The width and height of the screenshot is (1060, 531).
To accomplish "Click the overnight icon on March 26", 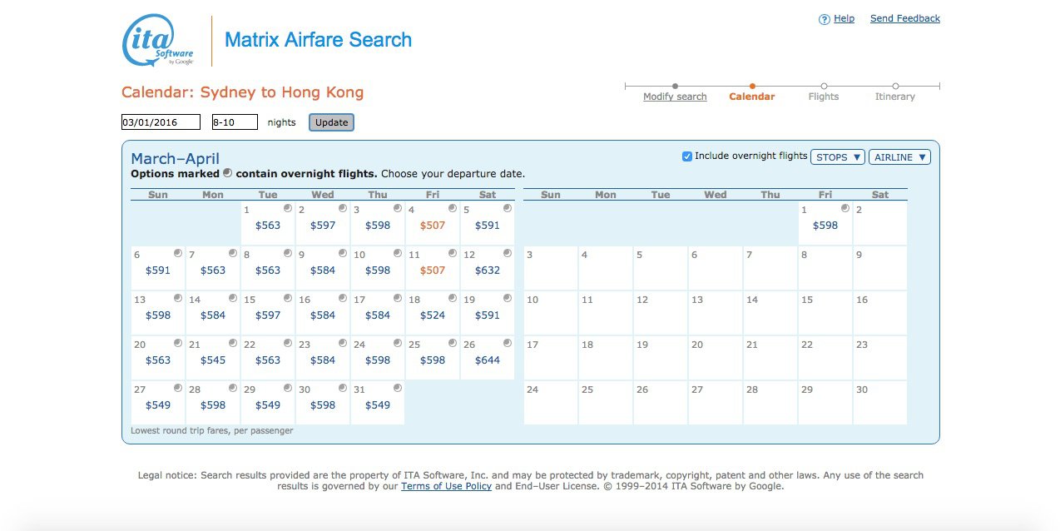I will click(507, 343).
